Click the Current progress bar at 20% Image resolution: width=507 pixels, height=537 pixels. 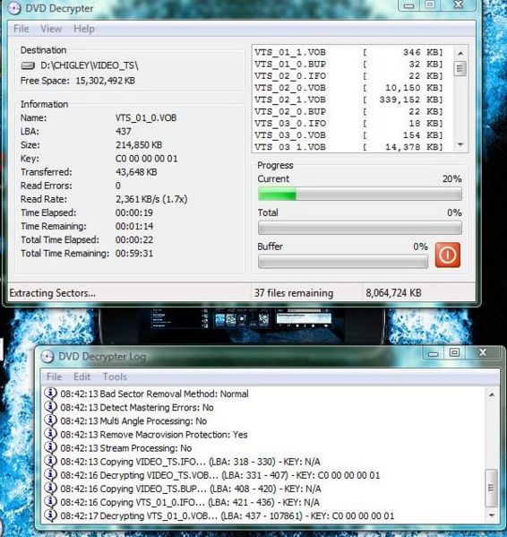[x=359, y=195]
